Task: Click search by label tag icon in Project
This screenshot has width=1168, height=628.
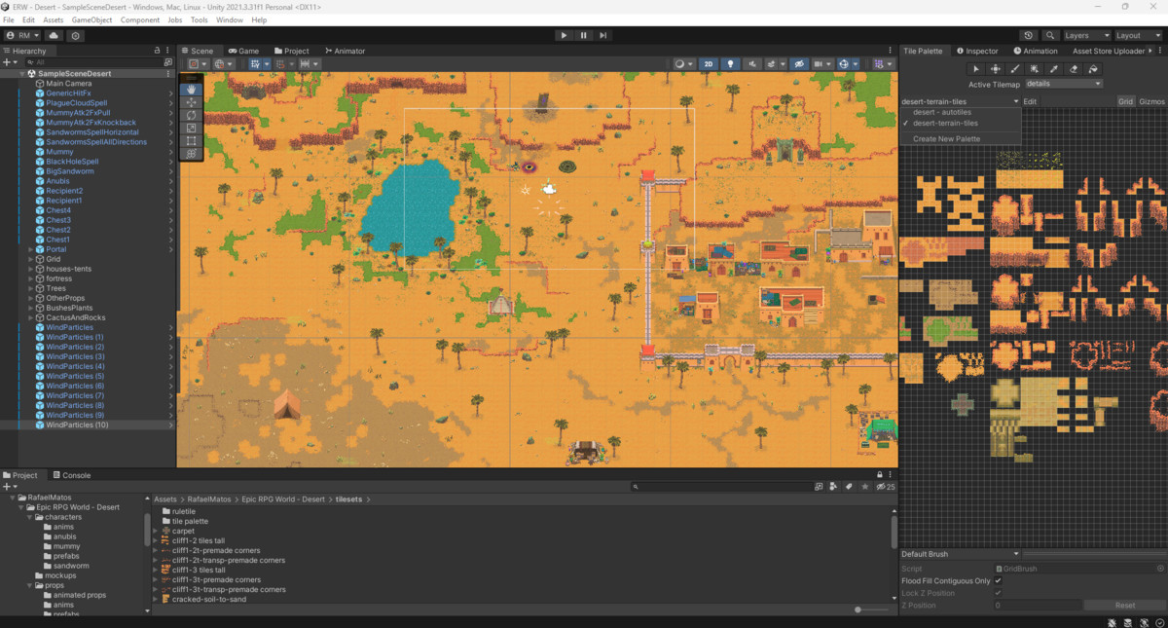Action: tap(849, 486)
